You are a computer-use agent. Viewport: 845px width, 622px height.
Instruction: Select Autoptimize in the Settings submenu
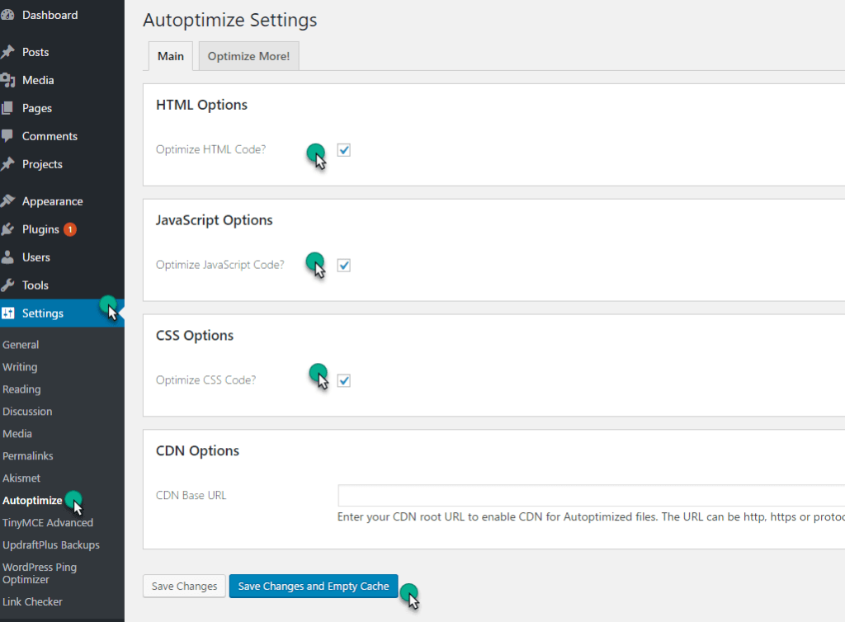[32, 500]
